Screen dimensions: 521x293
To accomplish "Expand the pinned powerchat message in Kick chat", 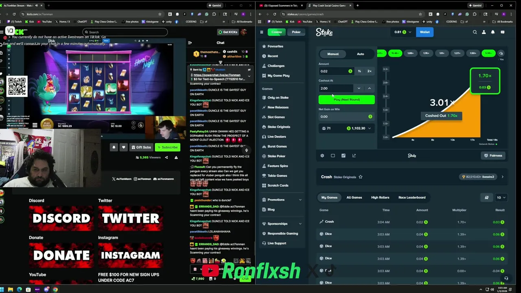I will coord(249,76).
